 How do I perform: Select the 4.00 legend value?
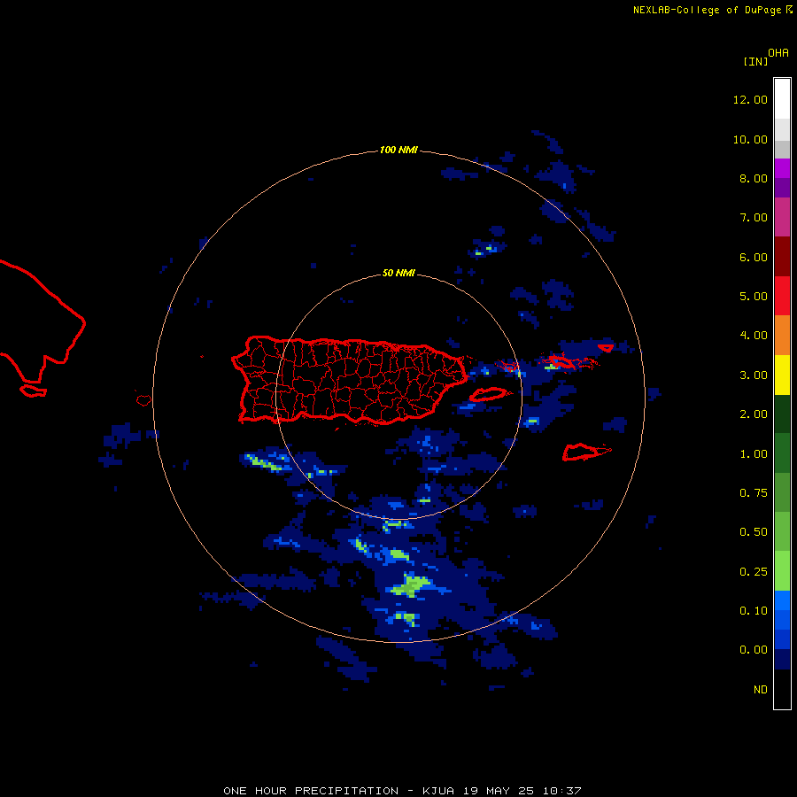click(753, 336)
